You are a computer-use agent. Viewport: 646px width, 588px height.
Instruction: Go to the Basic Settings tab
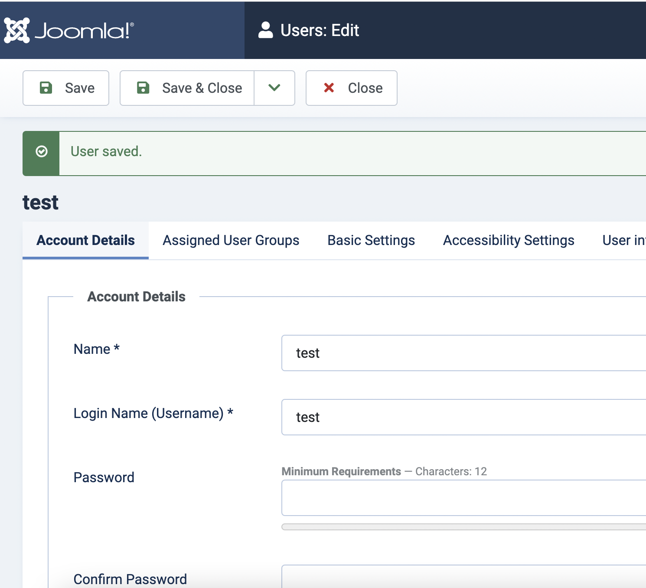pyautogui.click(x=371, y=240)
